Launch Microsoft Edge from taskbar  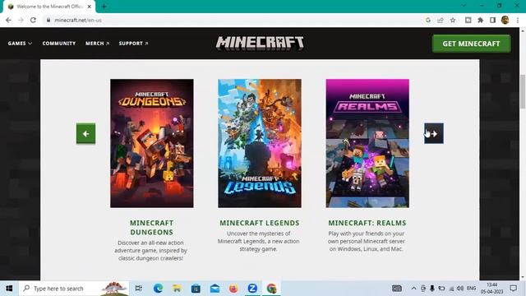click(x=158, y=289)
